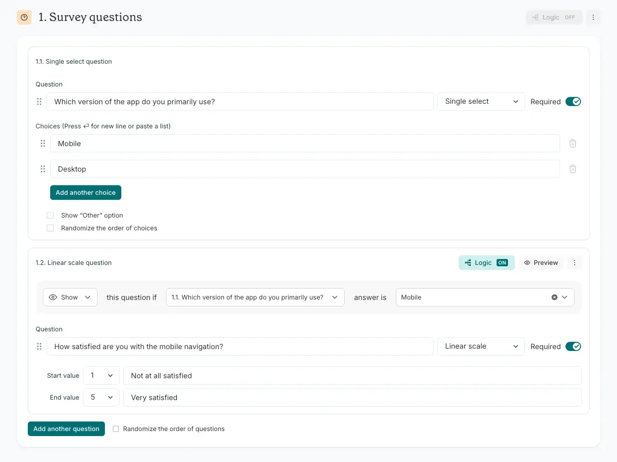Open the Single select question type dropdown
The image size is (617, 462).
pyautogui.click(x=481, y=102)
